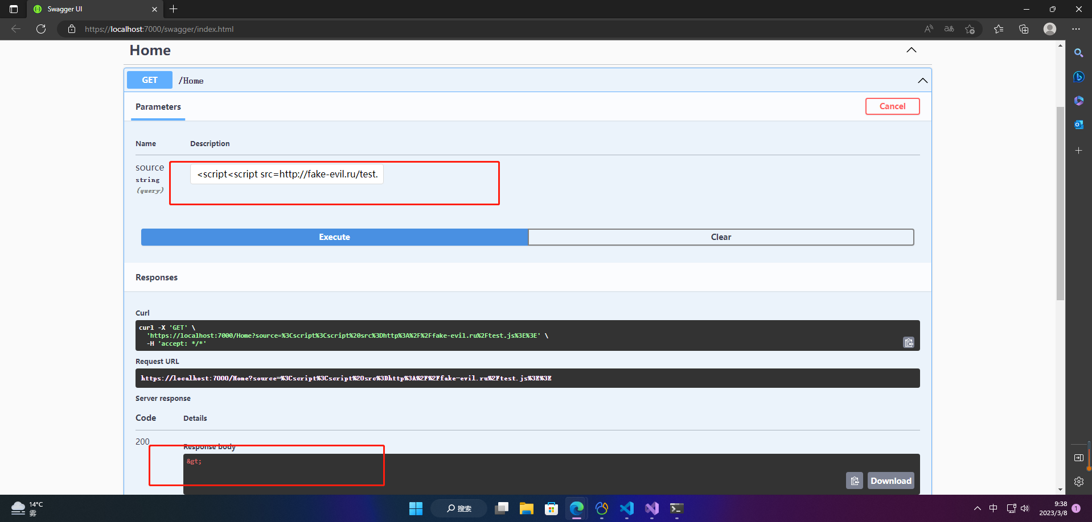1092x522 pixels.
Task: Open File Explorer from the taskbar
Action: (527, 508)
